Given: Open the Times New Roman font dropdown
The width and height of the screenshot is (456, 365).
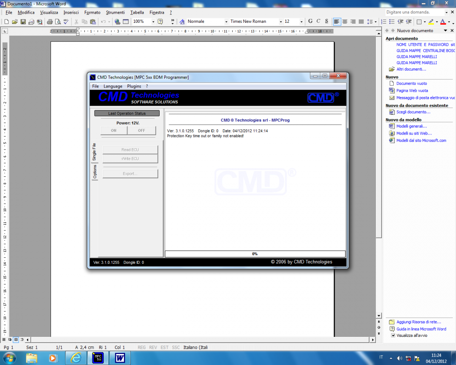Looking at the screenshot, I should pyautogui.click(x=280, y=22).
